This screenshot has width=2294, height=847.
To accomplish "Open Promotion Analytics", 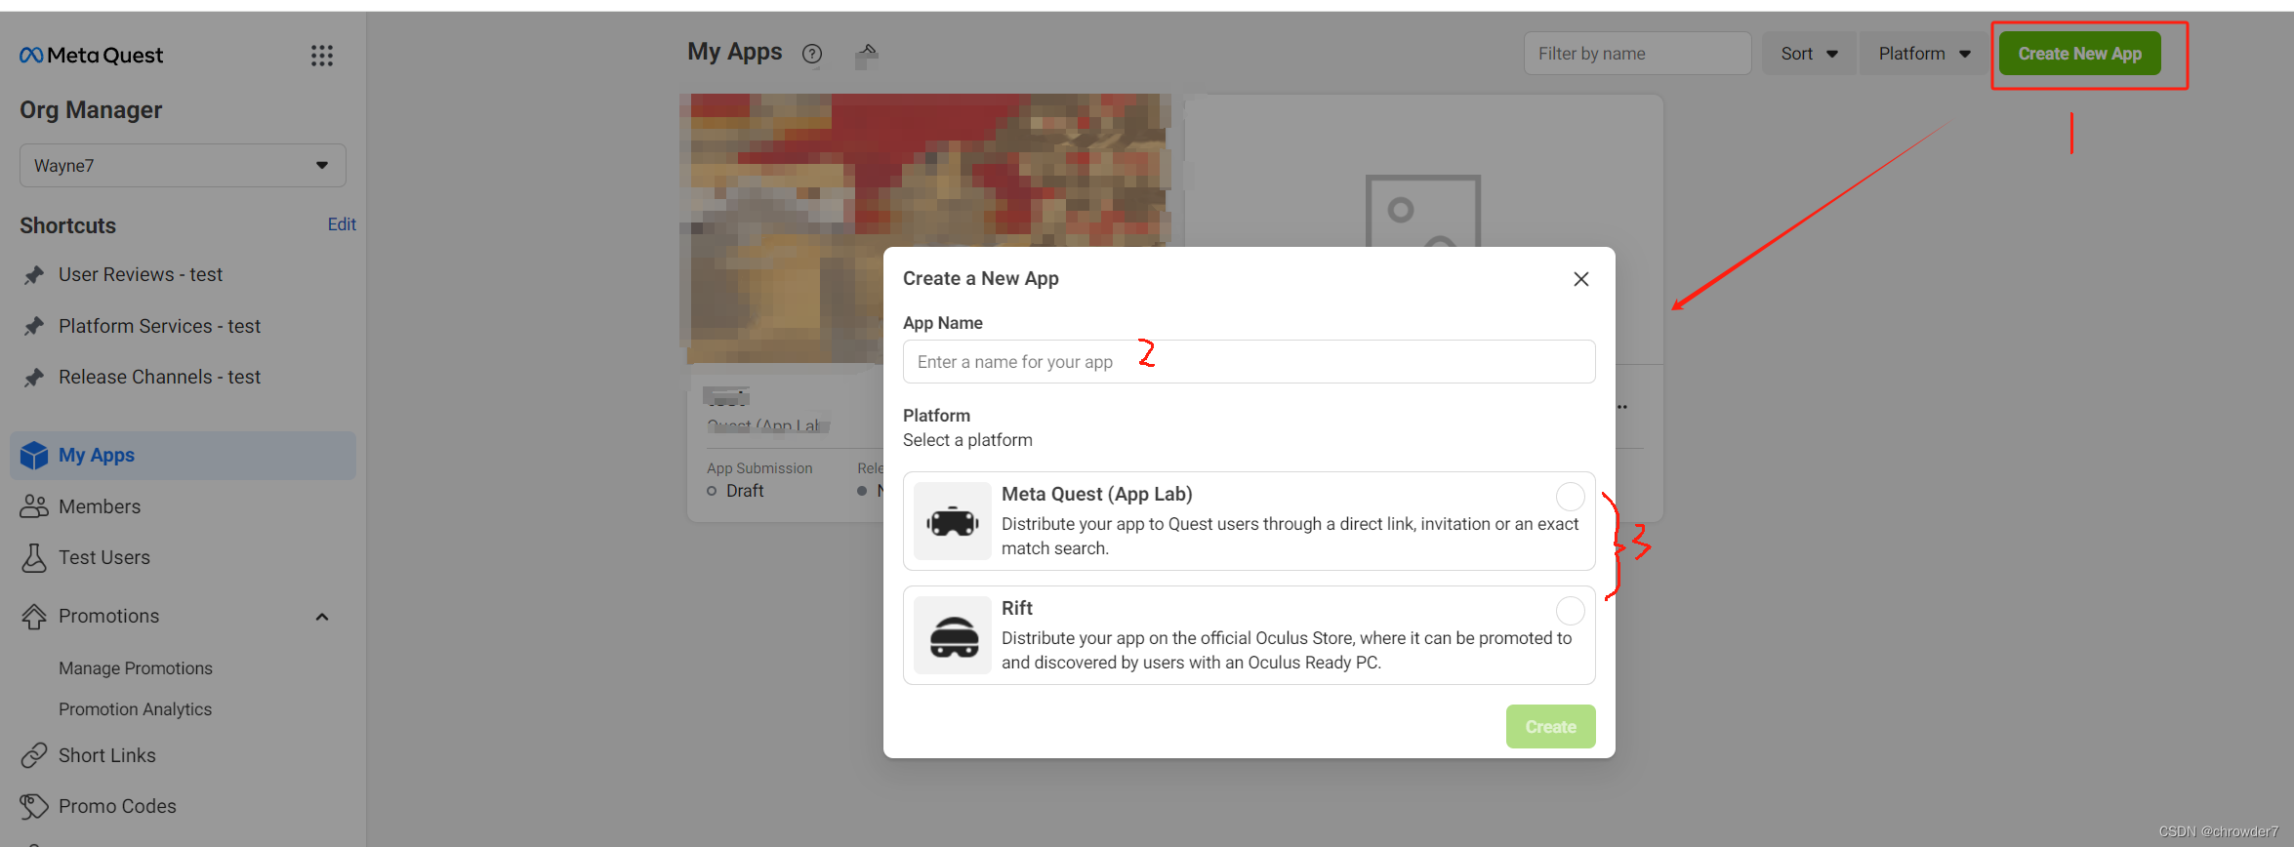I will point(135,709).
